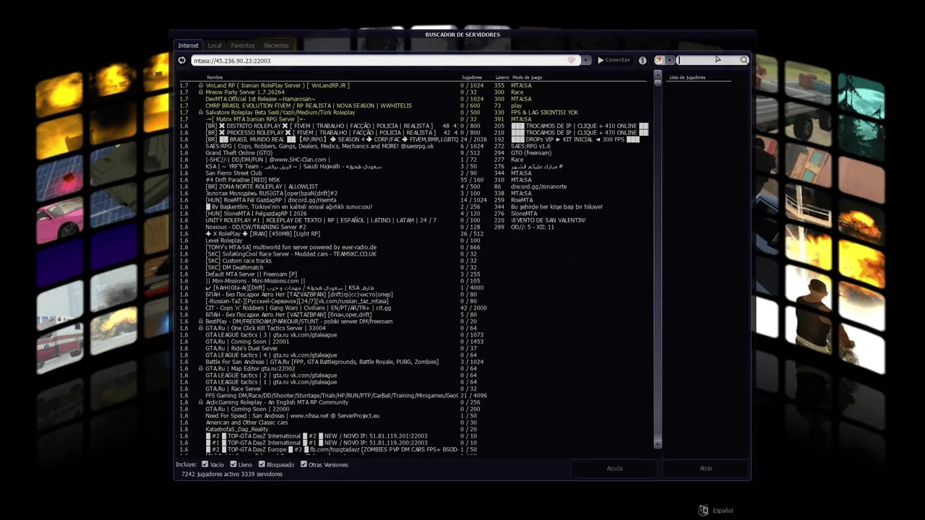925x520 pixels.
Task: Open the Recientes tab
Action: (276, 45)
